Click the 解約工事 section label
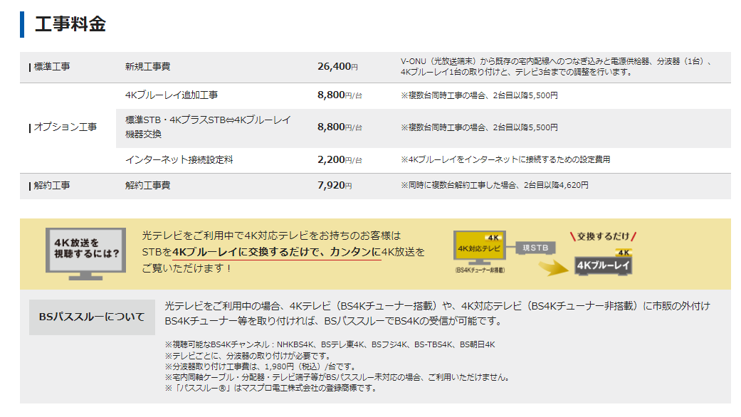 coord(53,185)
